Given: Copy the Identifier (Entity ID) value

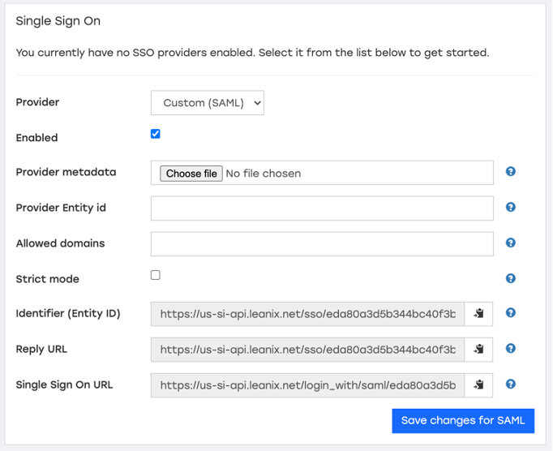Looking at the screenshot, I should point(478,314).
